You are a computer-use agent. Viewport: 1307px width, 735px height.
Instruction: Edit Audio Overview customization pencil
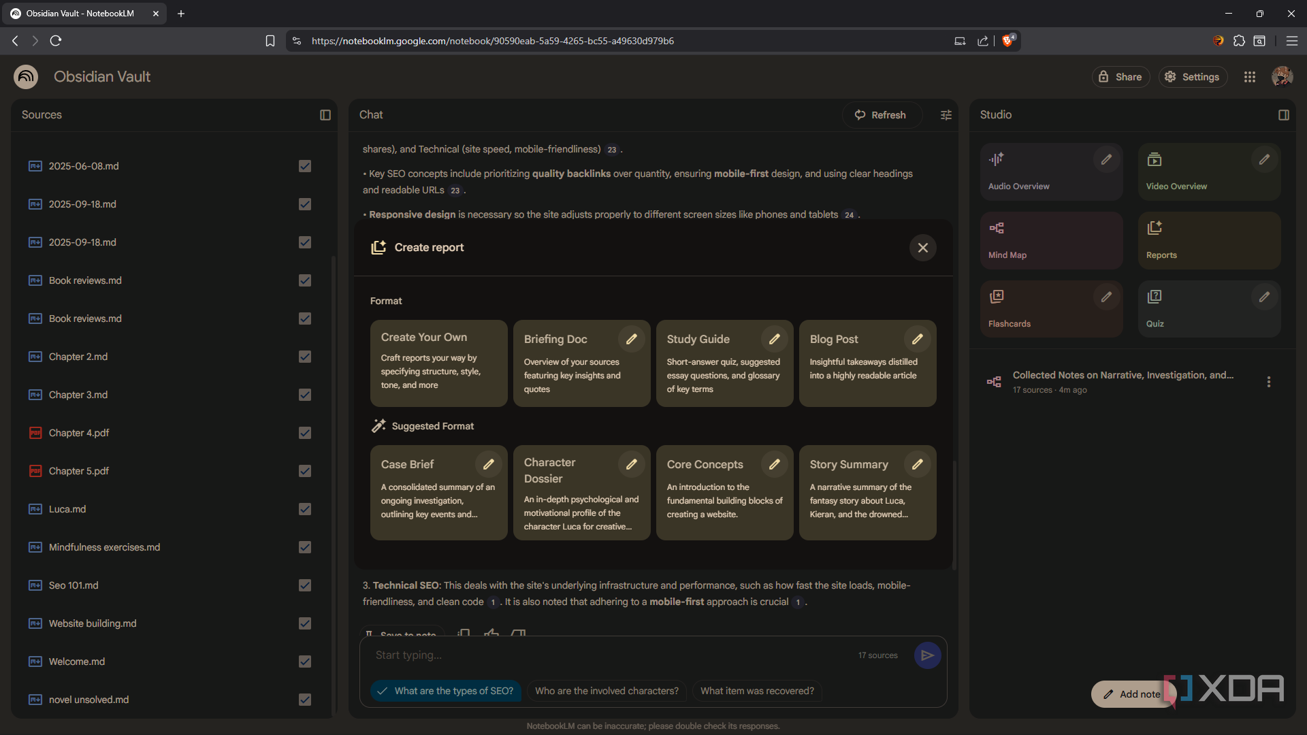click(x=1106, y=159)
